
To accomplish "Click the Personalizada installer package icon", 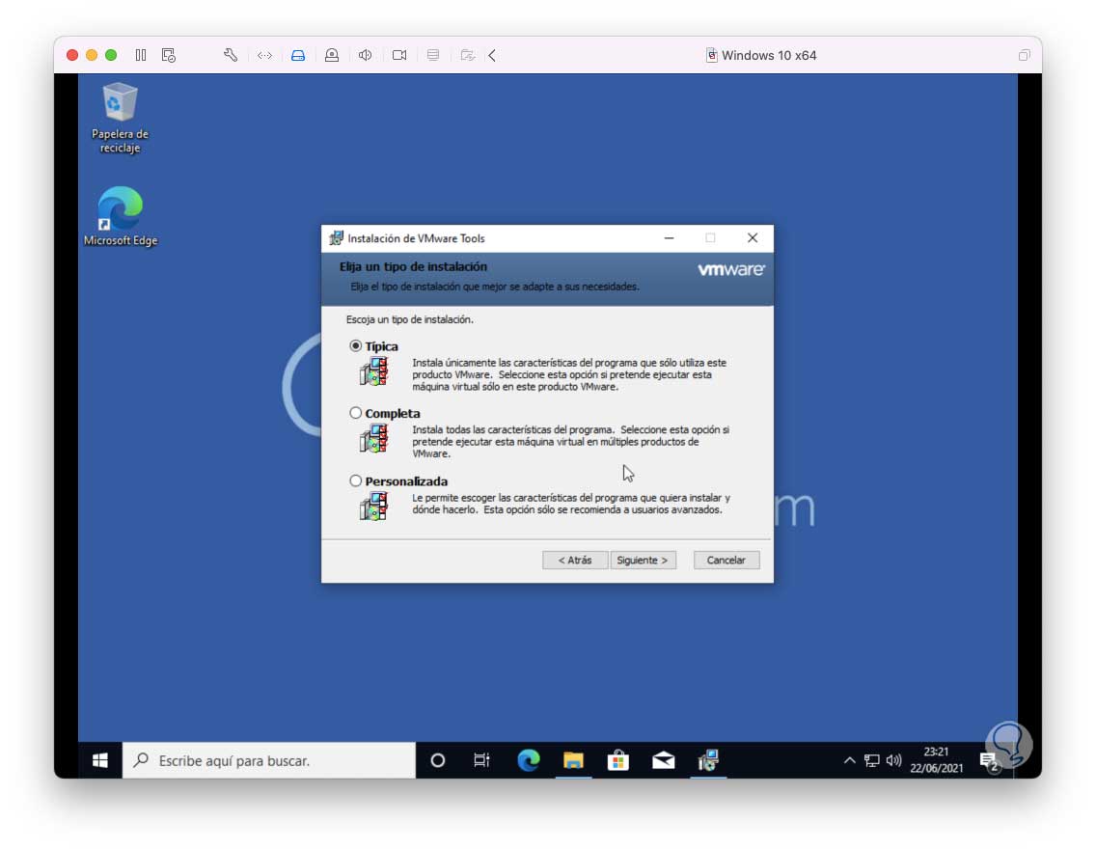I will click(374, 507).
